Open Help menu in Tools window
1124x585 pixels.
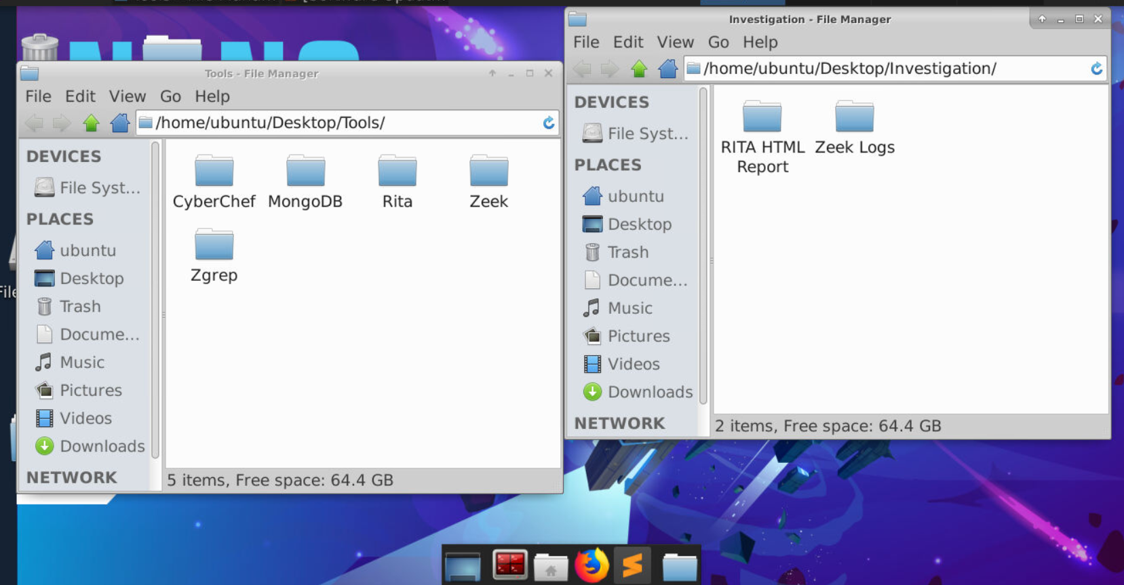point(212,96)
